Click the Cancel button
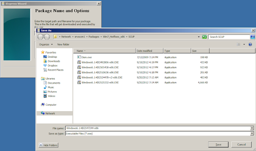 241,145
